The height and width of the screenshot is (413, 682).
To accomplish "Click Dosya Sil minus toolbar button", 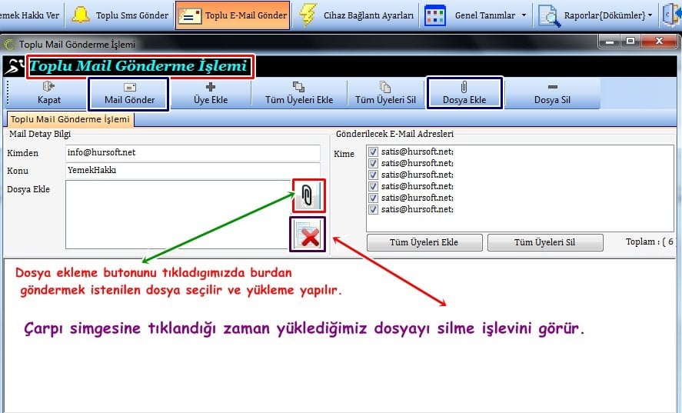I will 552,93.
